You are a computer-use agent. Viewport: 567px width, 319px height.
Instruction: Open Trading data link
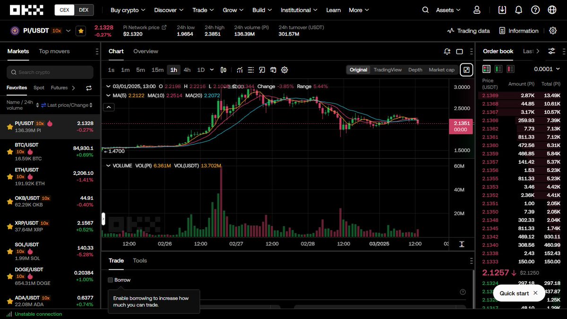tap(468, 31)
